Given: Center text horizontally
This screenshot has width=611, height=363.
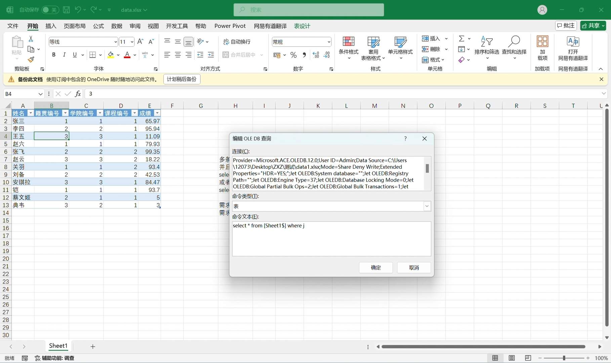Looking at the screenshot, I should point(178,54).
